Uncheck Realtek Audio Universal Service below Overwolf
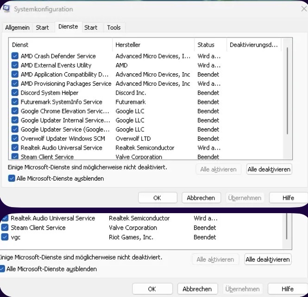308x297 pixels. coord(15,148)
